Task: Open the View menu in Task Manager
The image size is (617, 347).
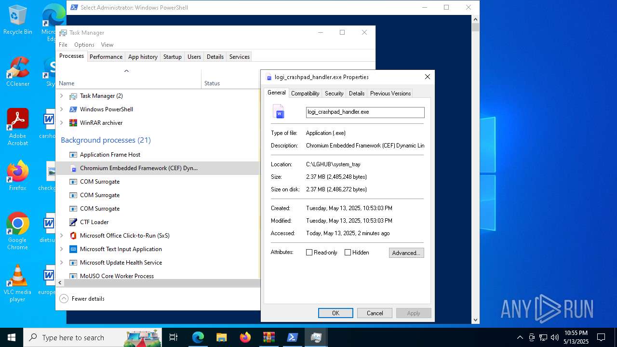Action: (x=107, y=45)
